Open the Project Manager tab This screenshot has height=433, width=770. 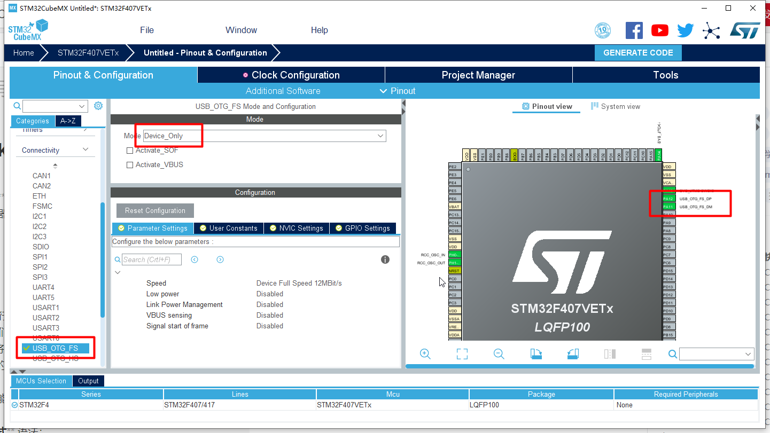pyautogui.click(x=478, y=75)
